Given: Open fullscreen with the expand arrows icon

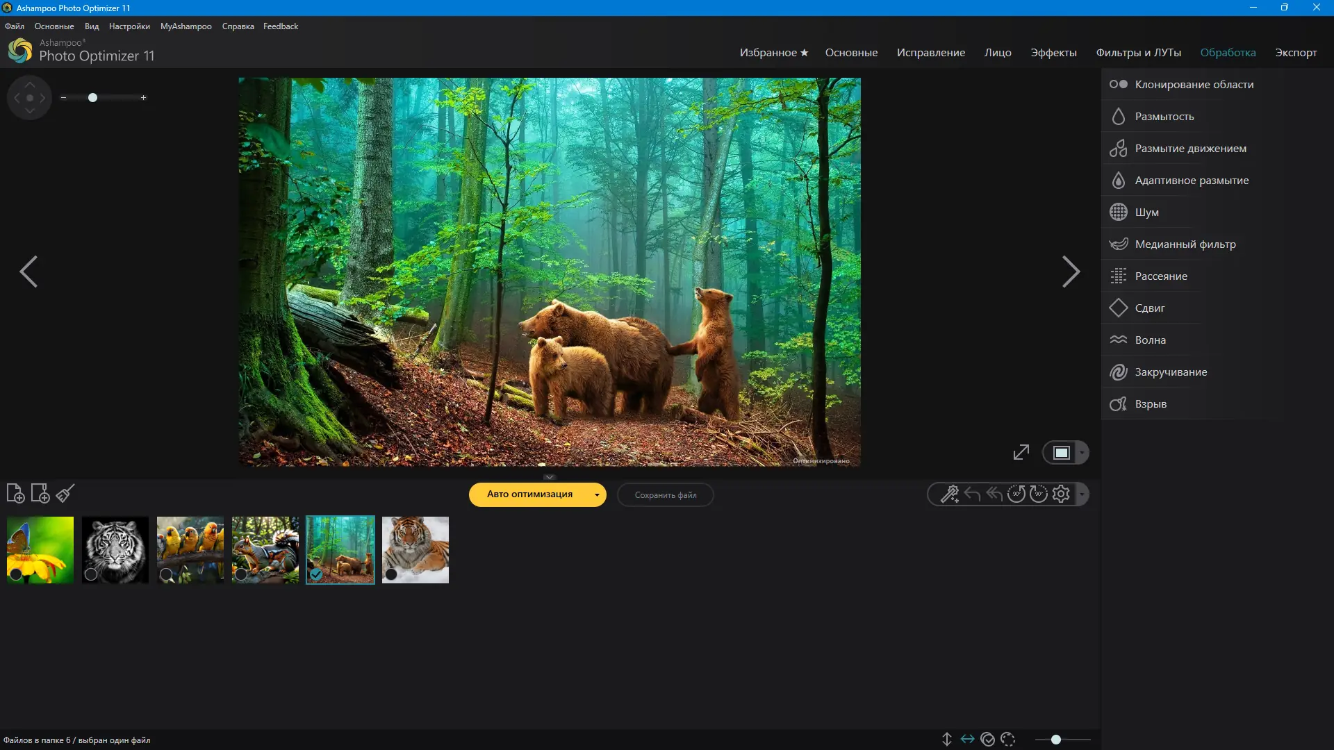Looking at the screenshot, I should (x=1021, y=453).
